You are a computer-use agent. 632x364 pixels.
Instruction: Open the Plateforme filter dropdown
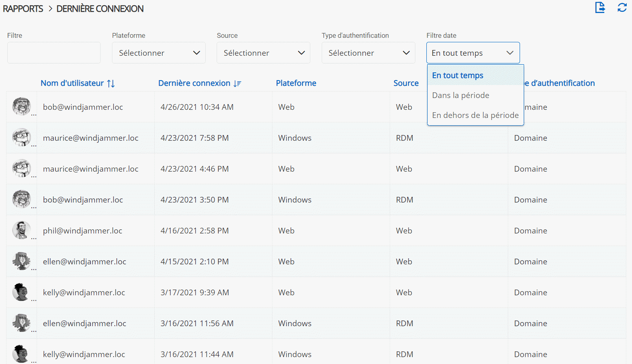[158, 53]
